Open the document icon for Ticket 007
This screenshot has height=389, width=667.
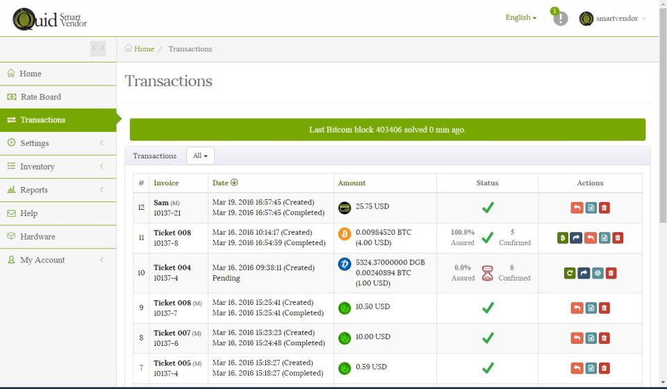coord(591,338)
